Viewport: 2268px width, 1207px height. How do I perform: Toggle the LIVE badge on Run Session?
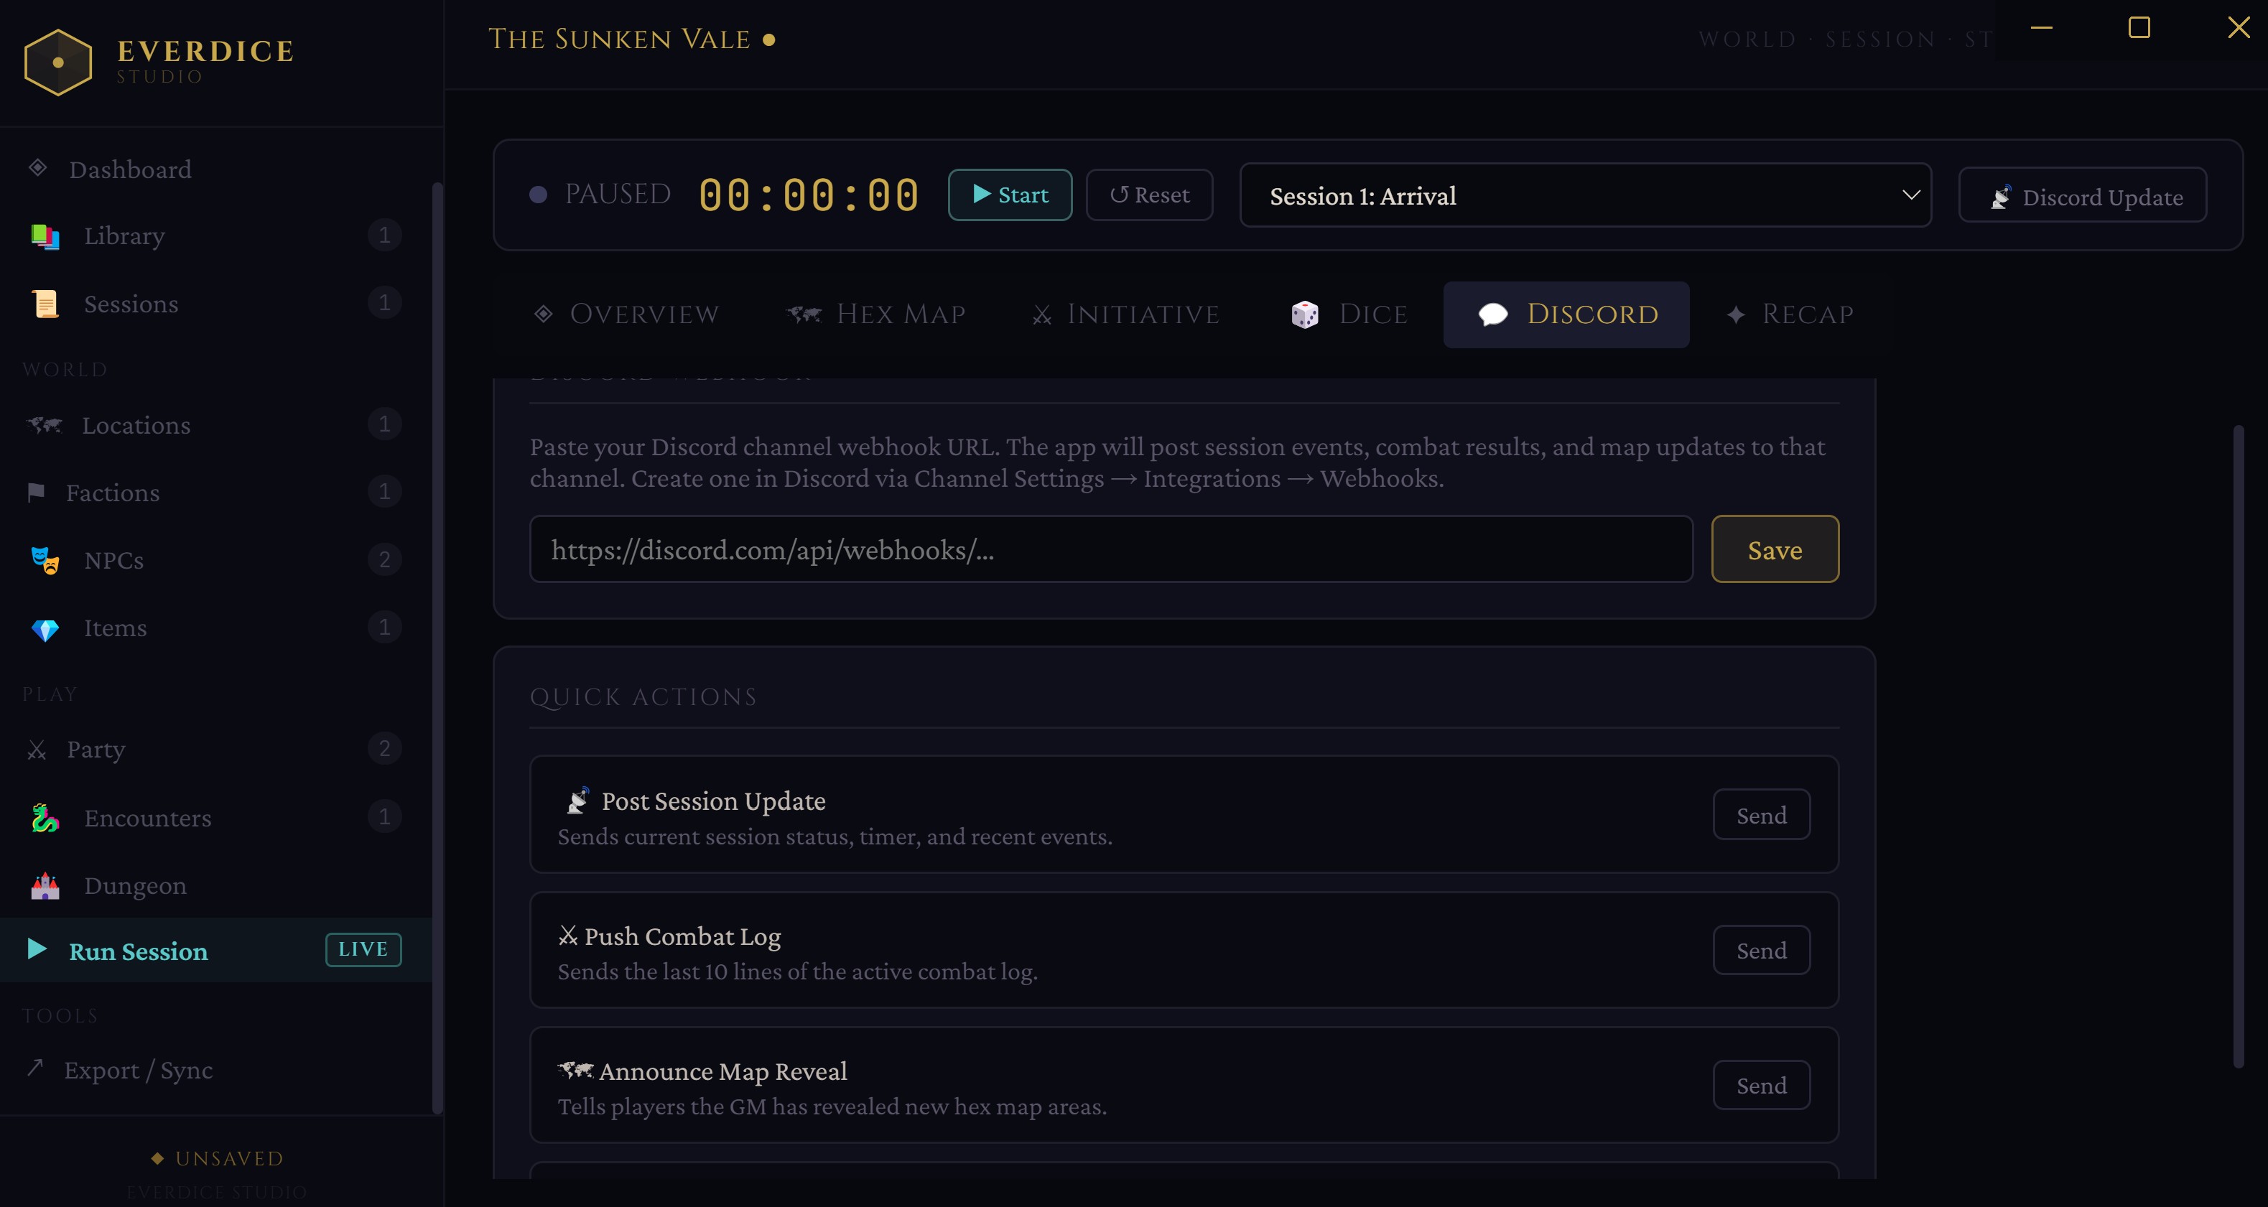coord(363,949)
